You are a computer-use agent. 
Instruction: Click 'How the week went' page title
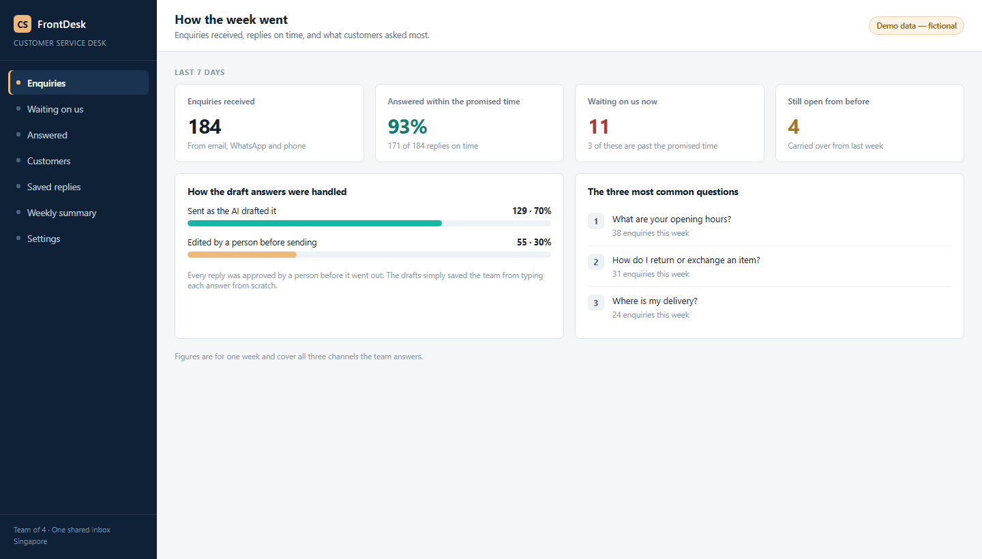[231, 20]
